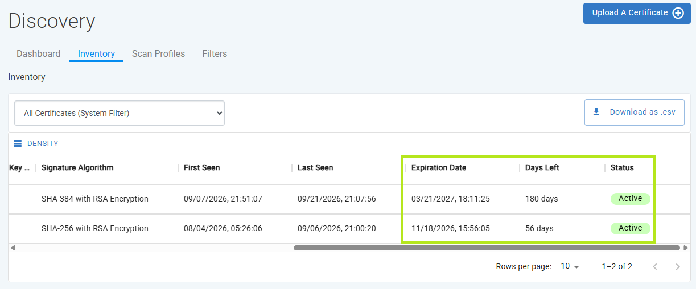Click the scrollbar right arrow

click(x=686, y=248)
